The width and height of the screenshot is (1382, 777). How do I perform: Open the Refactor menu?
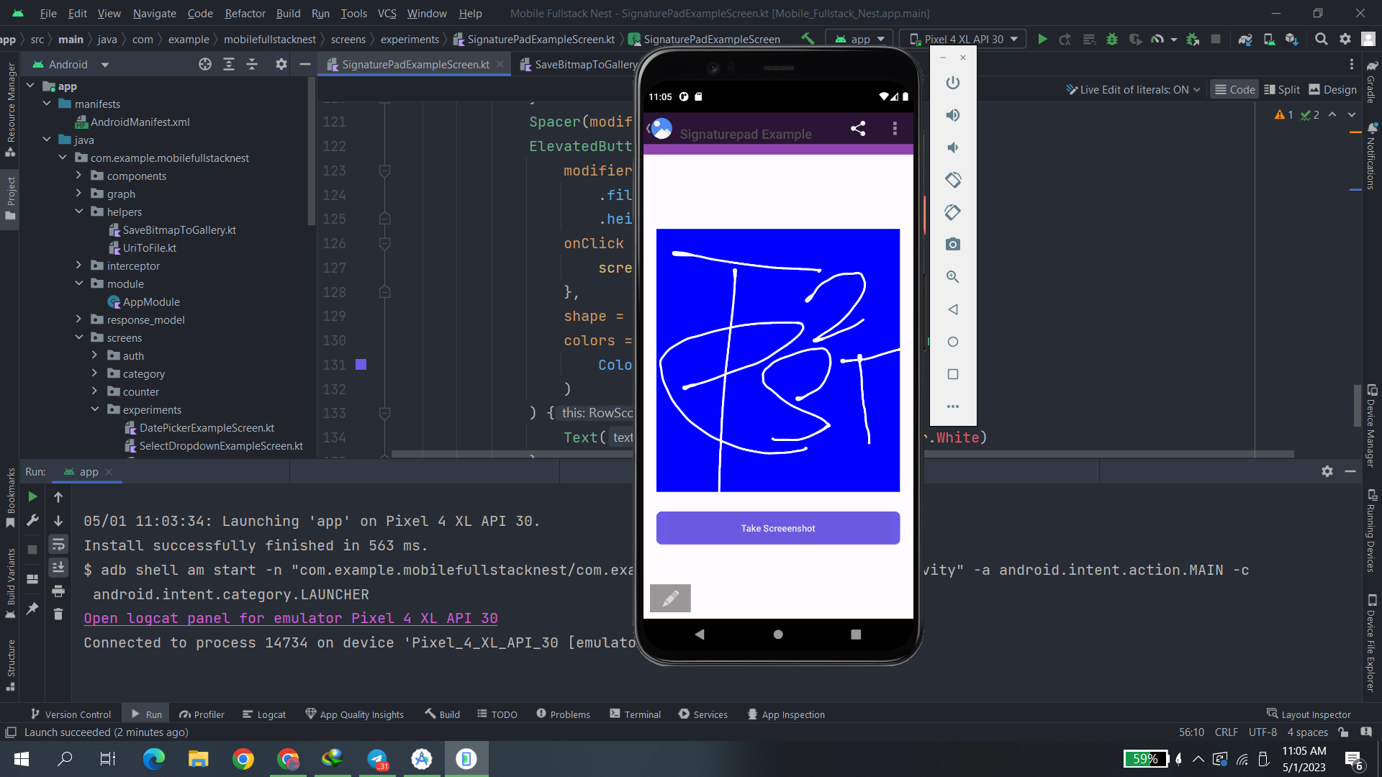point(245,13)
